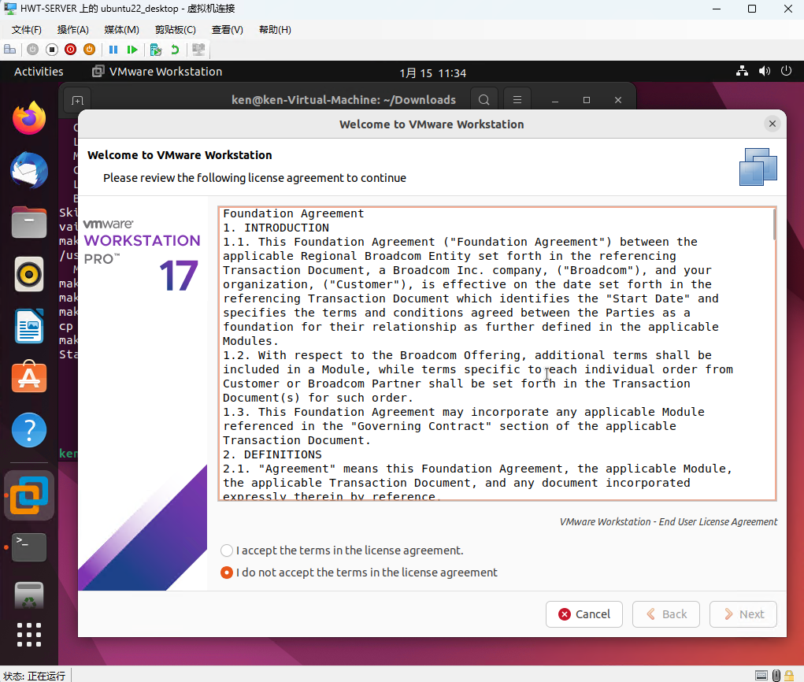Click the Enhanced Session toolbar icon
The height and width of the screenshot is (682, 804).
coord(198,50)
